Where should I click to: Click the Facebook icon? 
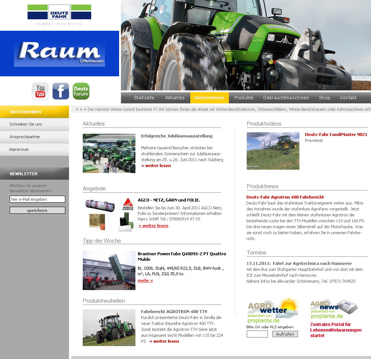click(60, 91)
